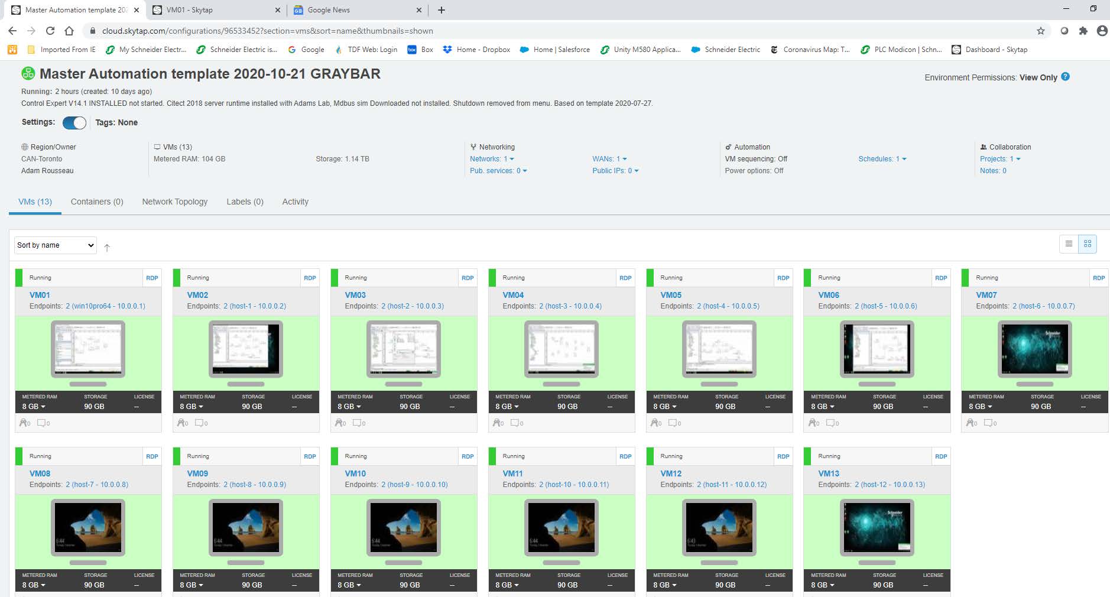The width and height of the screenshot is (1110, 597).
Task: Switch to list view icon
Action: point(1069,244)
